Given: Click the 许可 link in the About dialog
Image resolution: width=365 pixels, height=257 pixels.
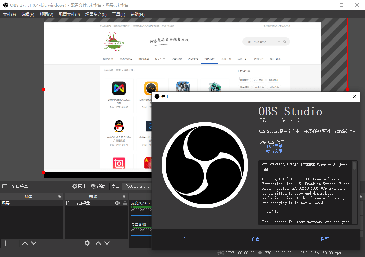Looking at the screenshot, I should pyautogui.click(x=324, y=239).
